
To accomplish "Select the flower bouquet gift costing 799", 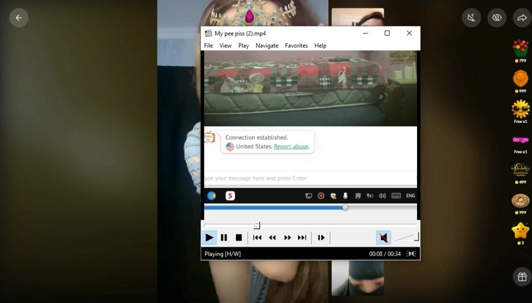I will pyautogui.click(x=521, y=48).
